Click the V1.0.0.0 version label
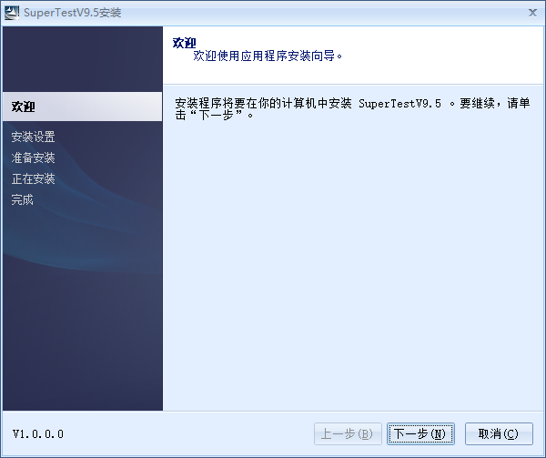The height and width of the screenshot is (458, 546). [x=38, y=434]
